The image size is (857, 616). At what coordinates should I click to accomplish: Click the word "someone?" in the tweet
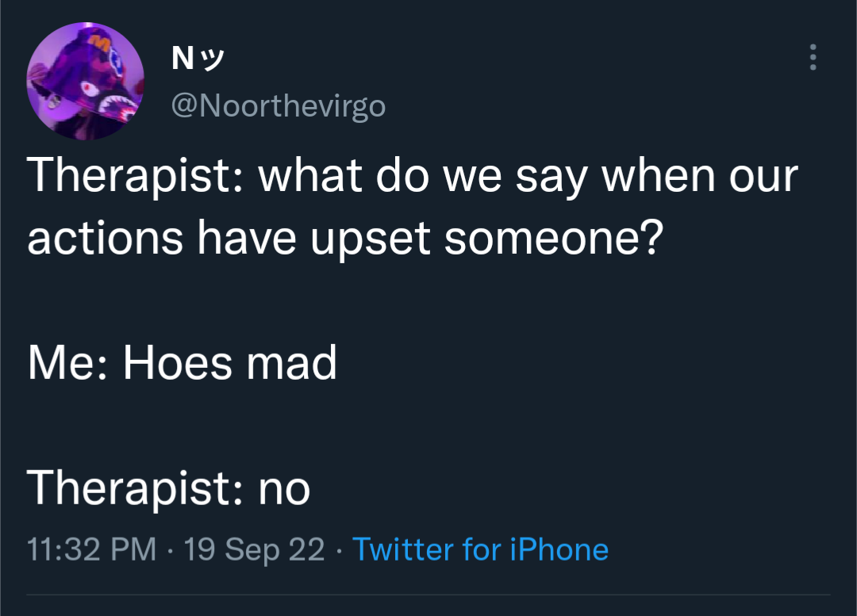(x=554, y=238)
